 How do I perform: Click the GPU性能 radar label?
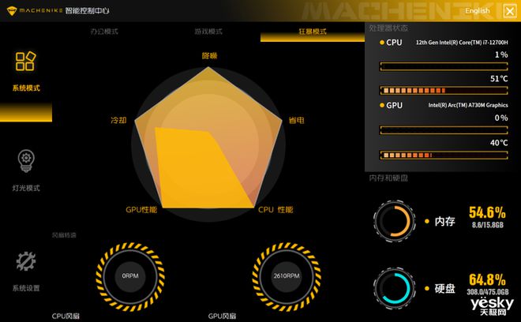(141, 210)
